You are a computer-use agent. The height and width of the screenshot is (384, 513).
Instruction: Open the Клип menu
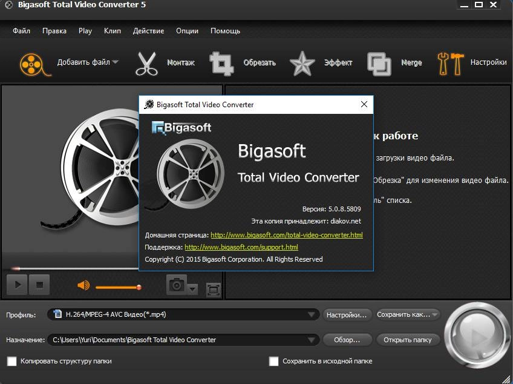tap(113, 31)
